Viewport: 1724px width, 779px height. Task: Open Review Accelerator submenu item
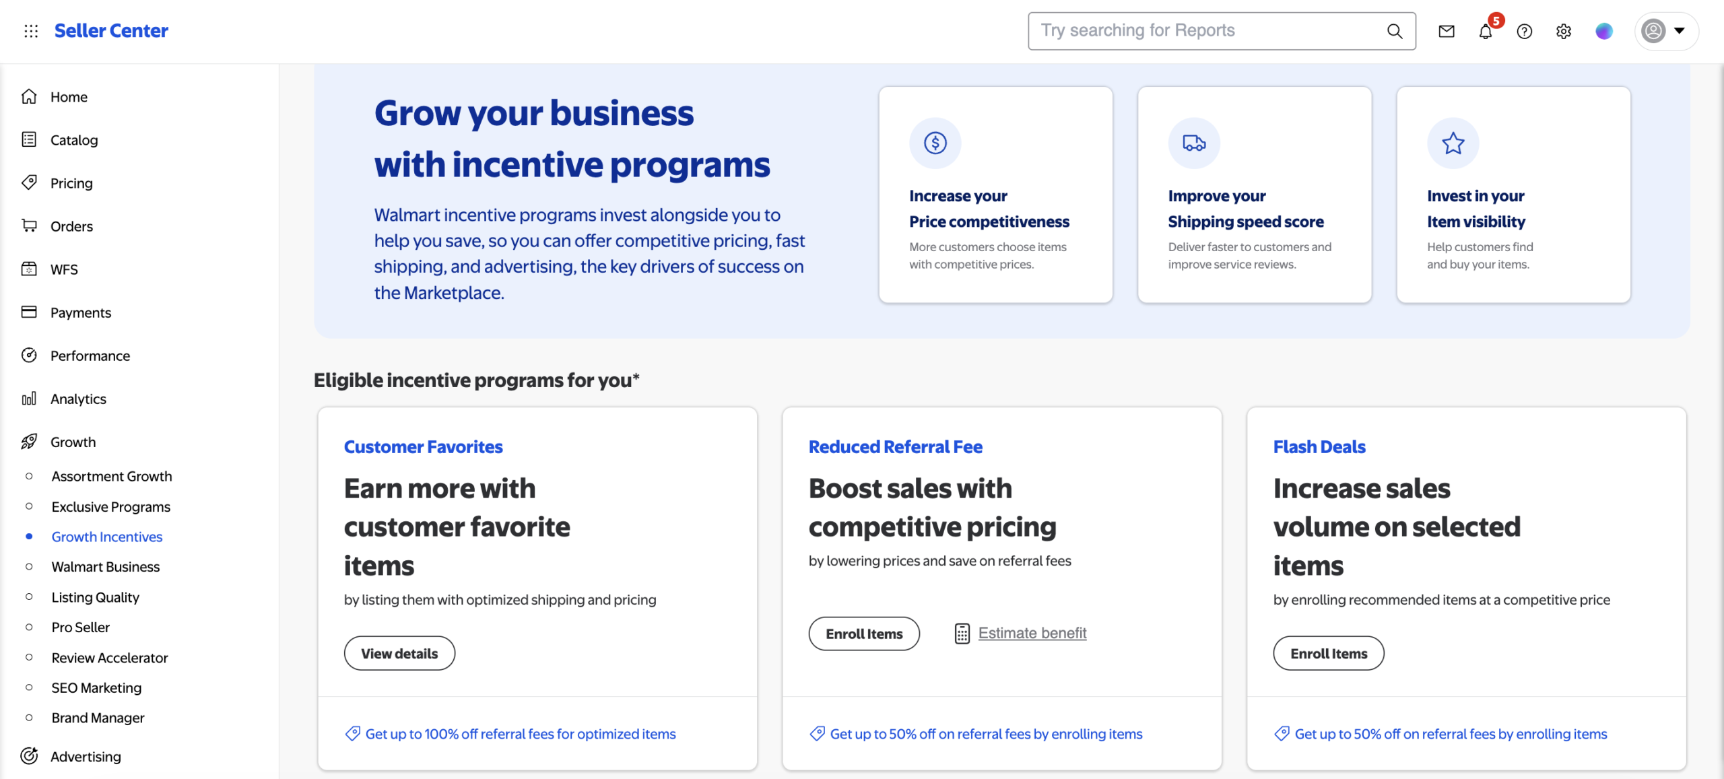coord(110,658)
